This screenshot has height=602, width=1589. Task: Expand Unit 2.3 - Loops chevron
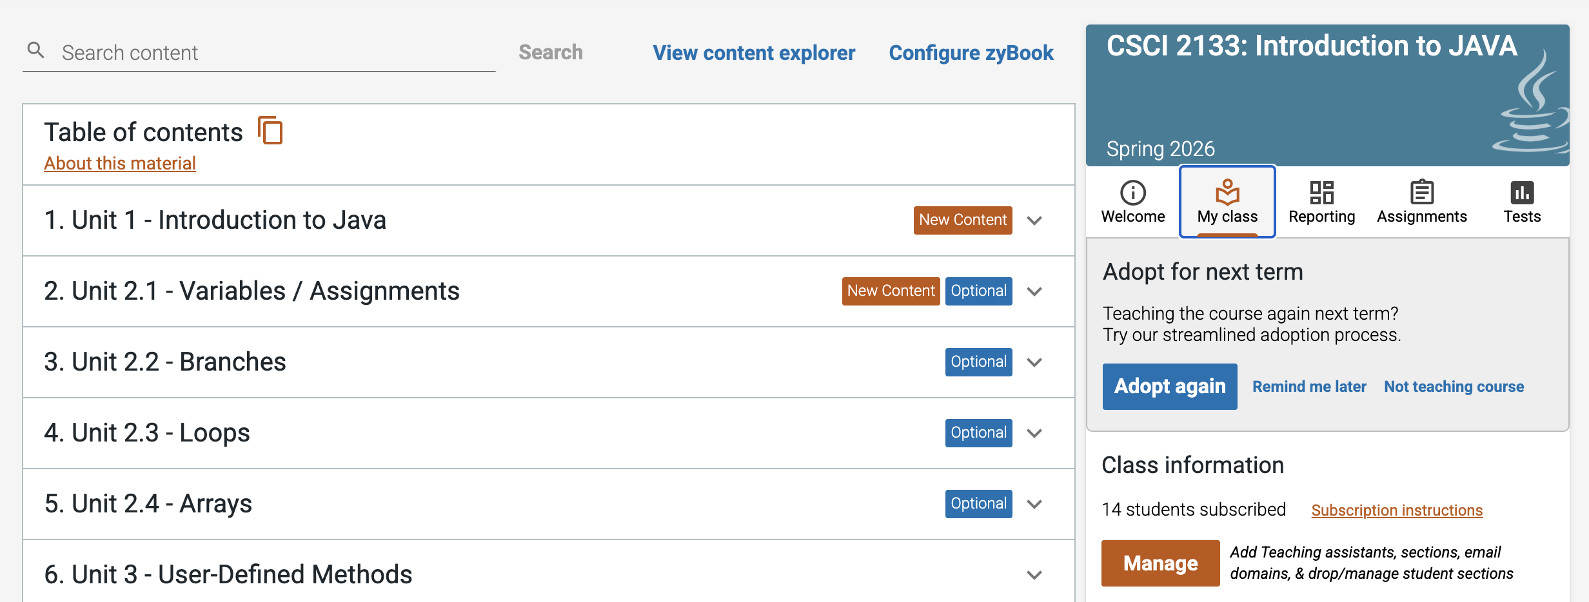[x=1034, y=433]
